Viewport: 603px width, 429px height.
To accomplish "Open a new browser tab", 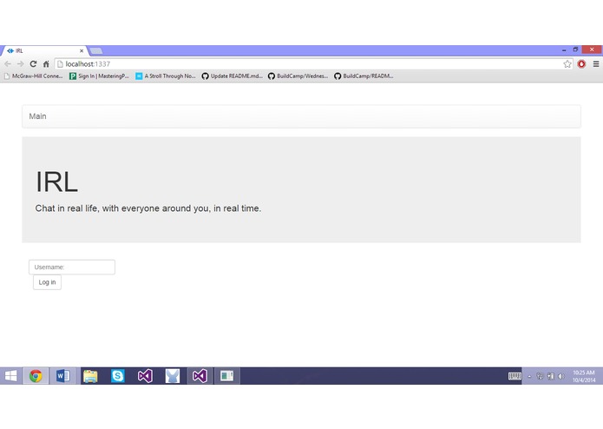I will click(96, 50).
